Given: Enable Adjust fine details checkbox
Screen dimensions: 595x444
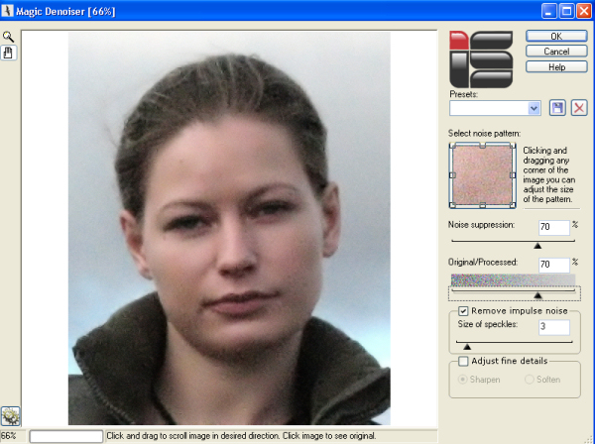Looking at the screenshot, I should 463,362.
